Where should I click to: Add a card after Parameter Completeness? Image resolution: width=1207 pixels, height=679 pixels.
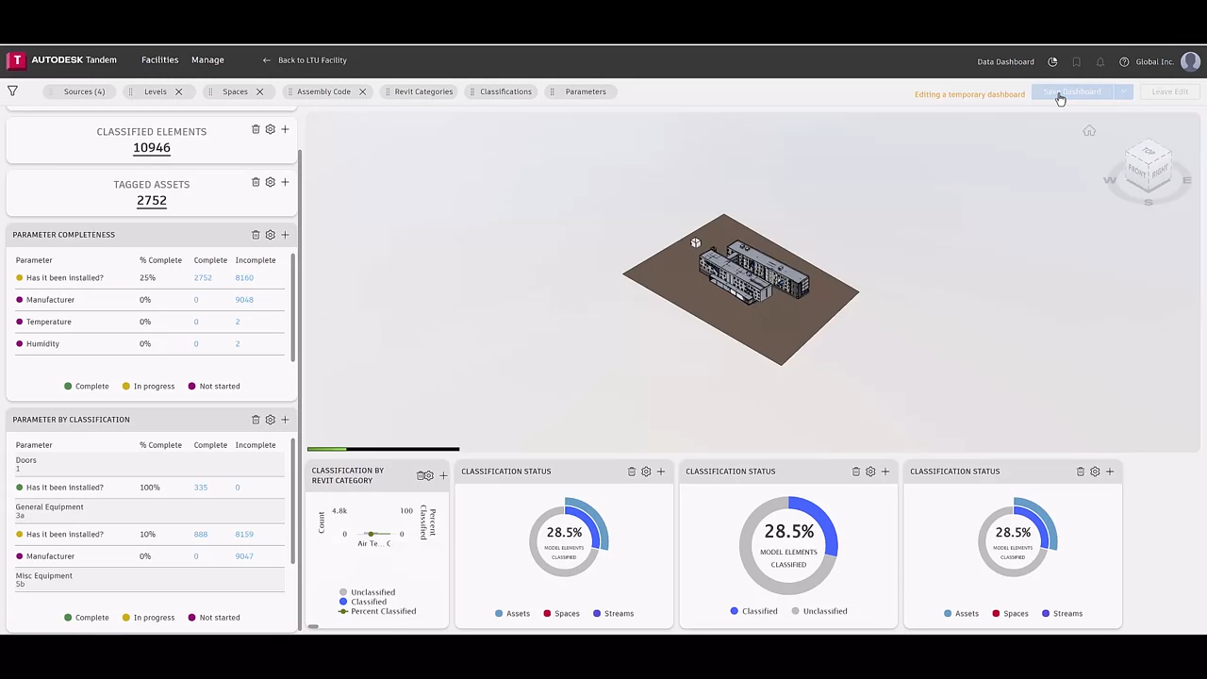pyautogui.click(x=285, y=235)
